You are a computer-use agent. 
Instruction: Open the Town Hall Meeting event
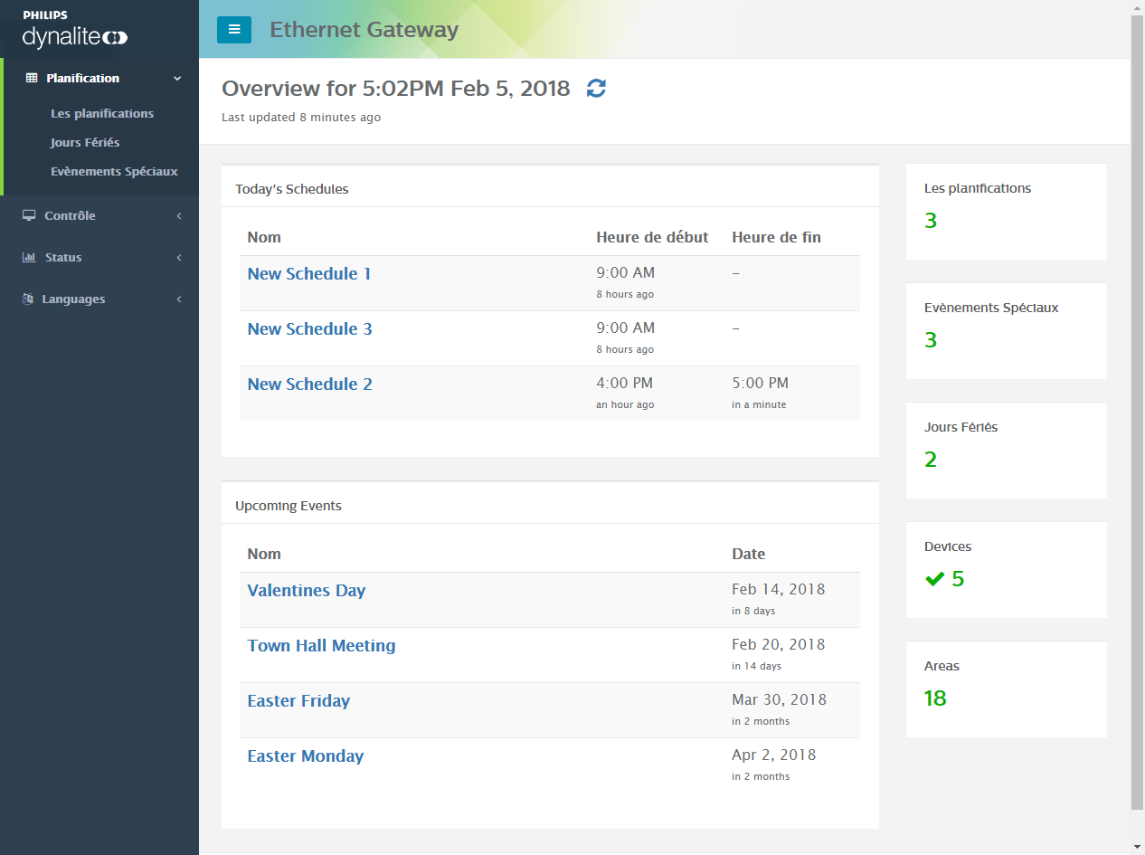click(x=321, y=646)
